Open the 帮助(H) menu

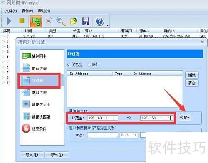tap(44, 11)
